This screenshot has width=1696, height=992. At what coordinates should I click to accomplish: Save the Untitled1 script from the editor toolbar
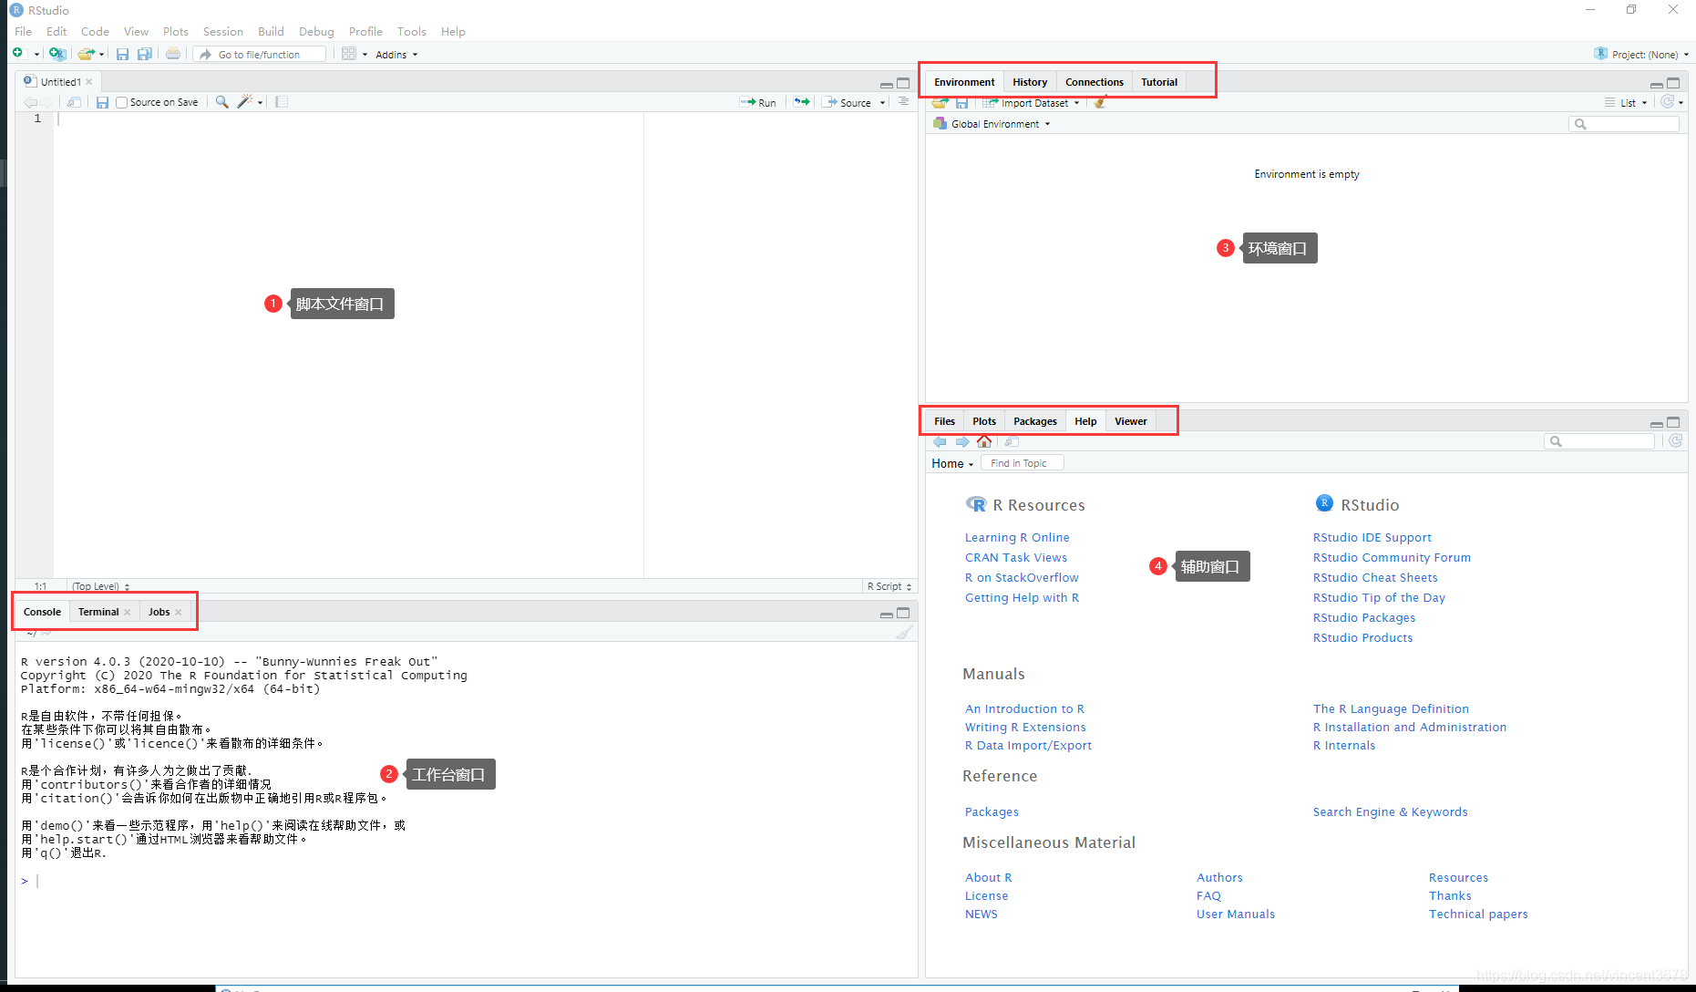(103, 102)
